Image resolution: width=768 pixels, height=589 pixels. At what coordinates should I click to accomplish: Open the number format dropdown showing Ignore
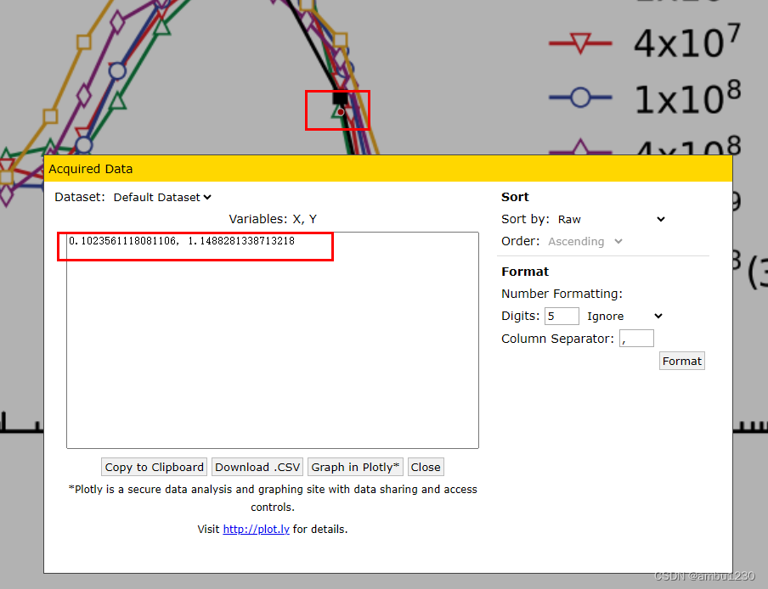[x=624, y=316]
